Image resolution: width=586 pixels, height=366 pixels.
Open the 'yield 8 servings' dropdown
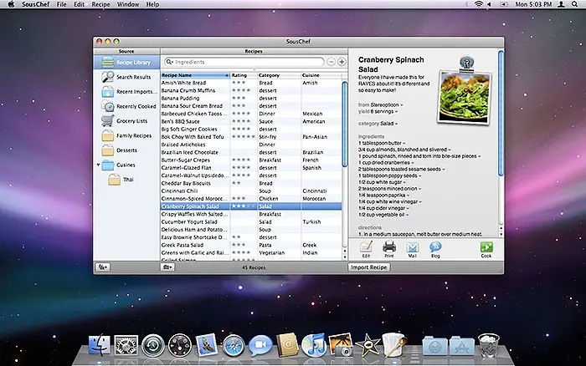tap(396, 111)
